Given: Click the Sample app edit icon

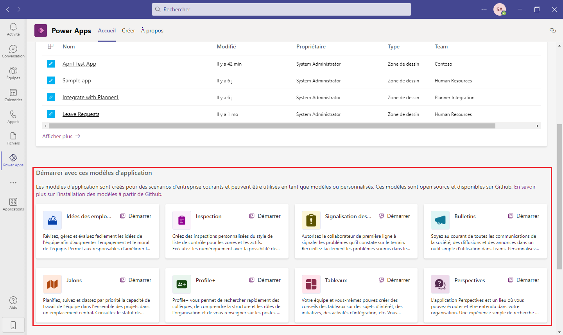Looking at the screenshot, I should tap(51, 80).
